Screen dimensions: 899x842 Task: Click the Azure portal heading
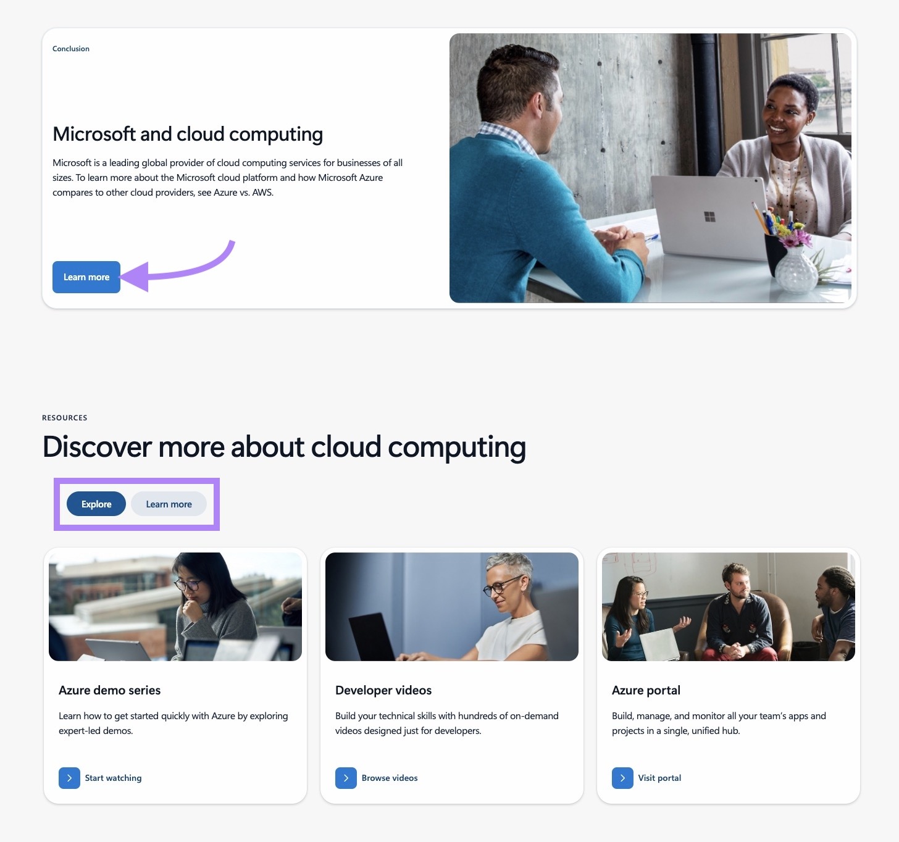[x=646, y=690]
